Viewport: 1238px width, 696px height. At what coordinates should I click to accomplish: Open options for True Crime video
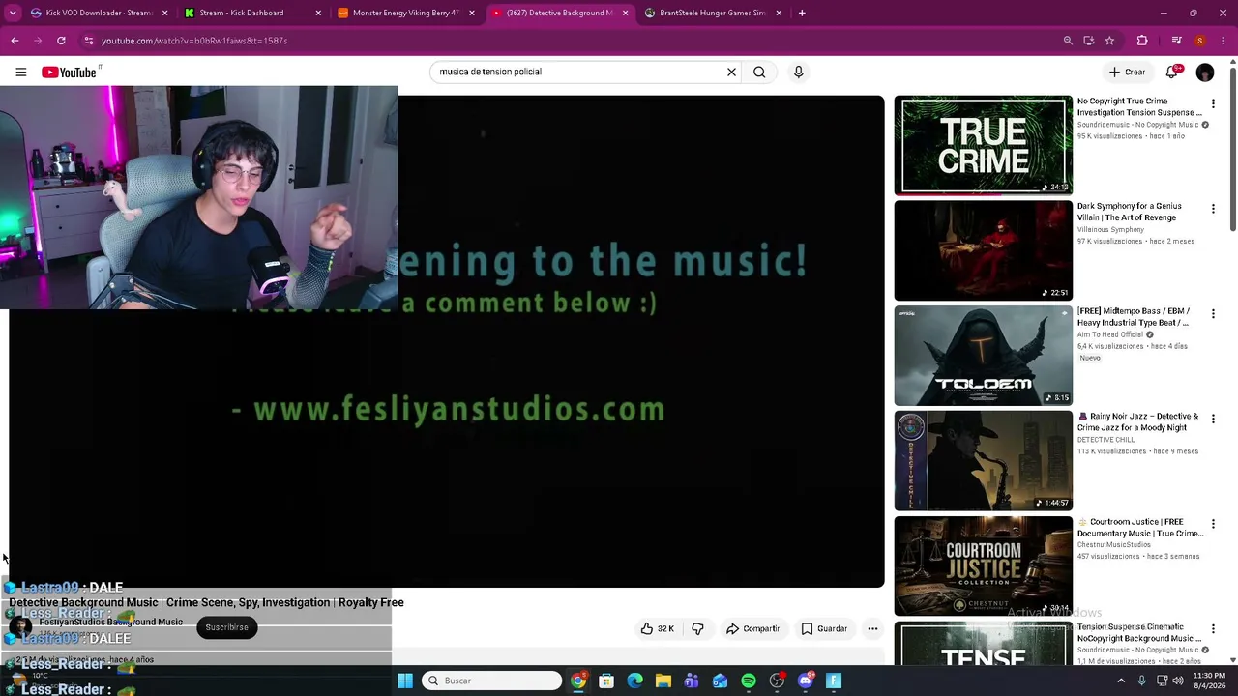(x=1213, y=103)
